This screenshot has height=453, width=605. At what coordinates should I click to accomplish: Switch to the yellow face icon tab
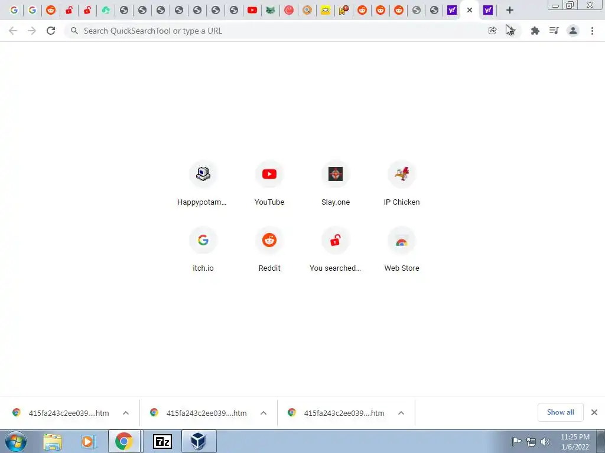coord(326,11)
